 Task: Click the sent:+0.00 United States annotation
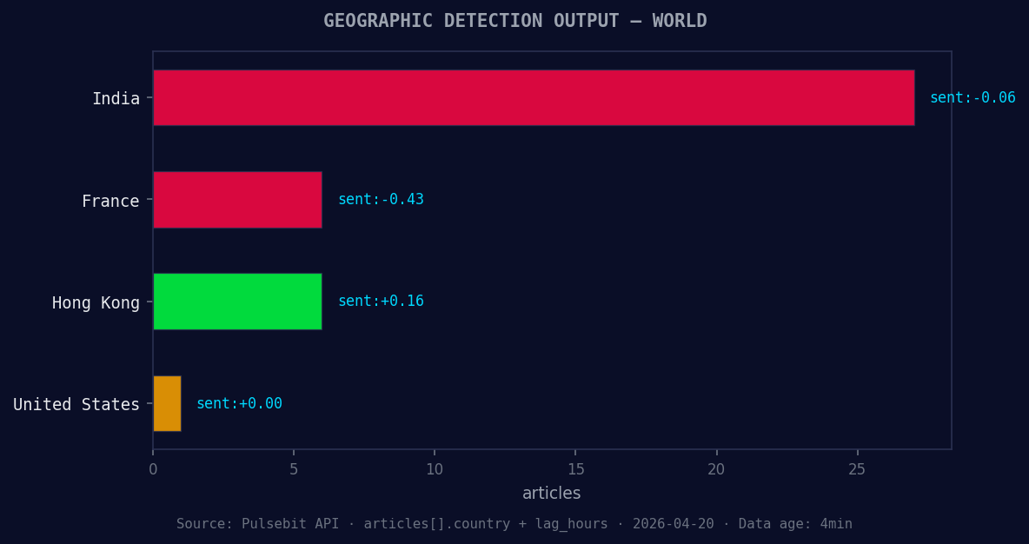coord(239,402)
